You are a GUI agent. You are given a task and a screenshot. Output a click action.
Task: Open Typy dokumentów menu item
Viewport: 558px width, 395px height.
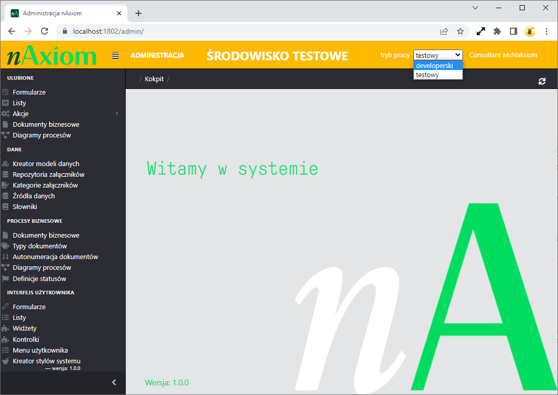click(40, 246)
